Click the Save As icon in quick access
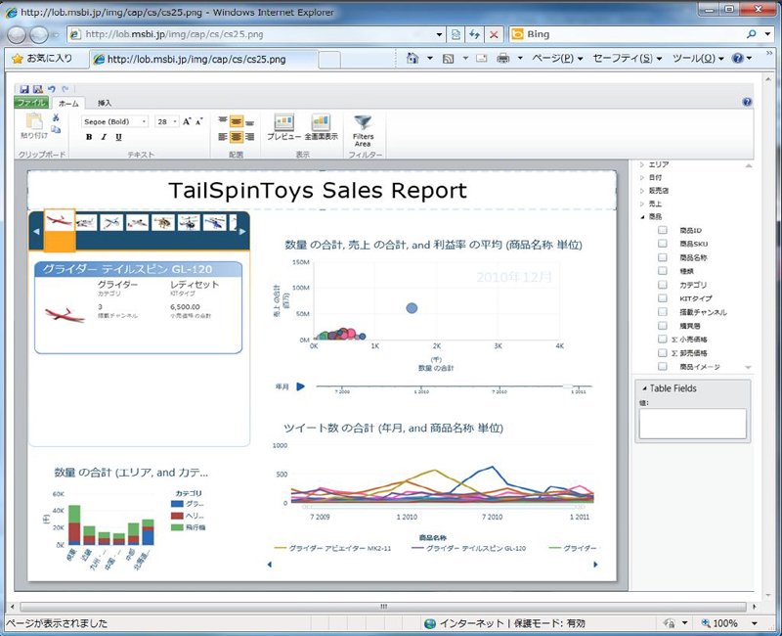The height and width of the screenshot is (636, 782). tap(38, 89)
